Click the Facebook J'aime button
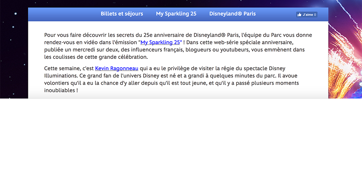The image size is (362, 191). (307, 15)
